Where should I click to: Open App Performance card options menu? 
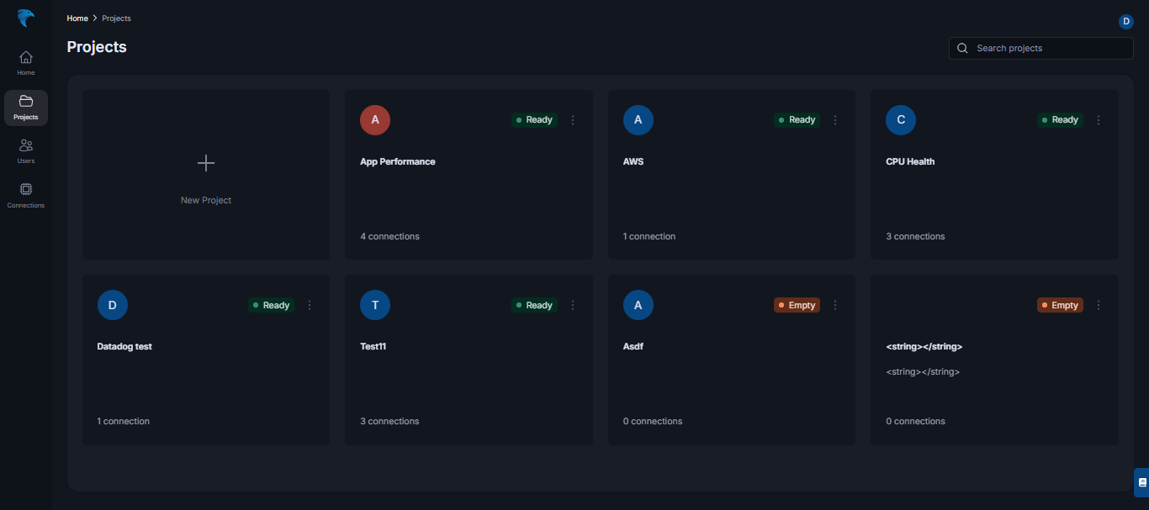click(573, 120)
